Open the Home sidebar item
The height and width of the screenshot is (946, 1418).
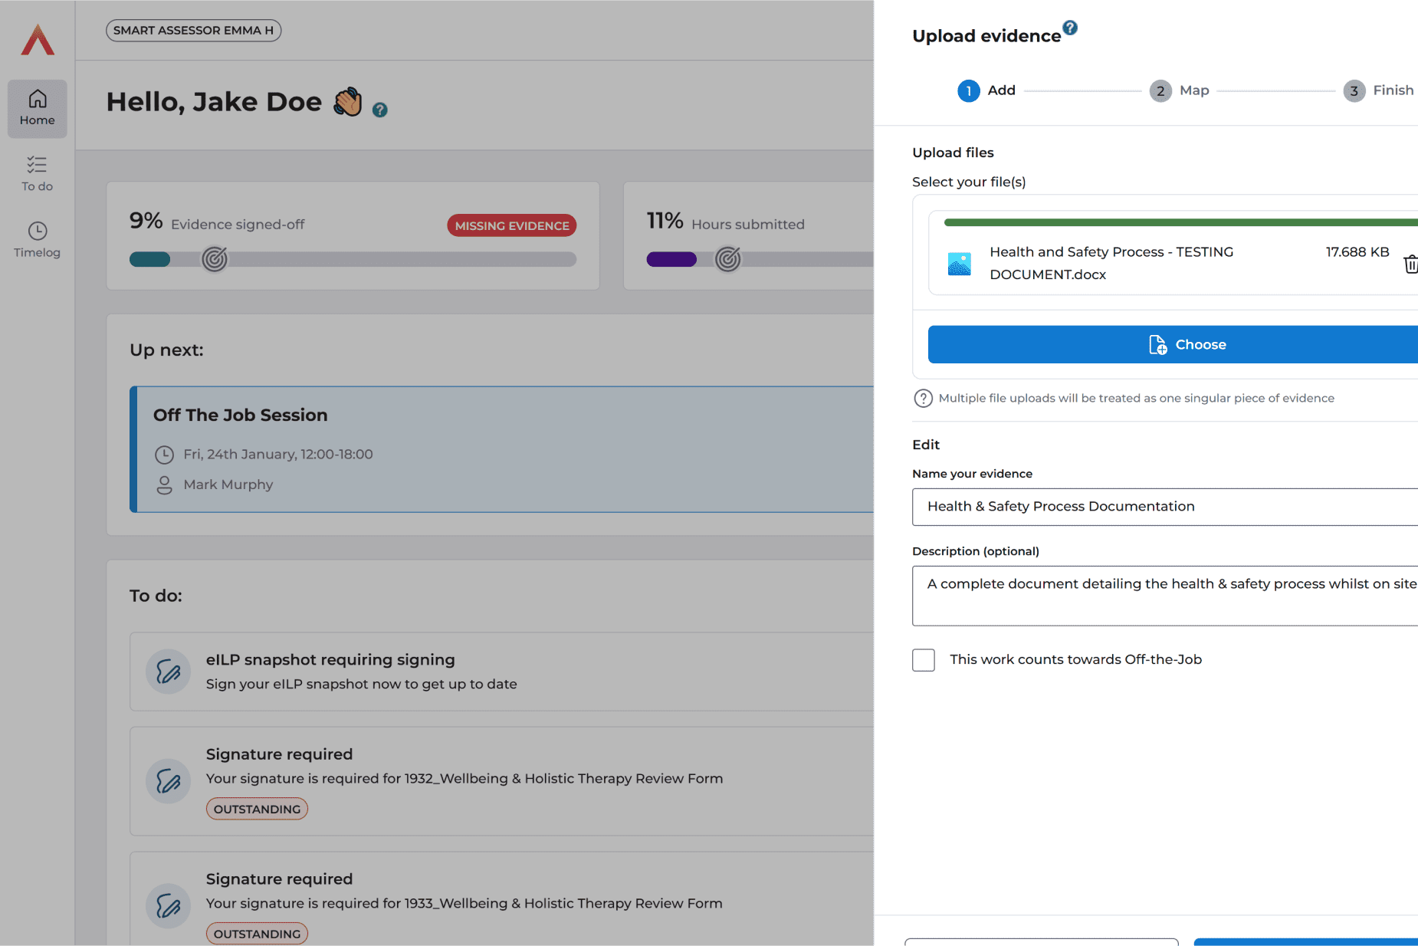point(38,108)
